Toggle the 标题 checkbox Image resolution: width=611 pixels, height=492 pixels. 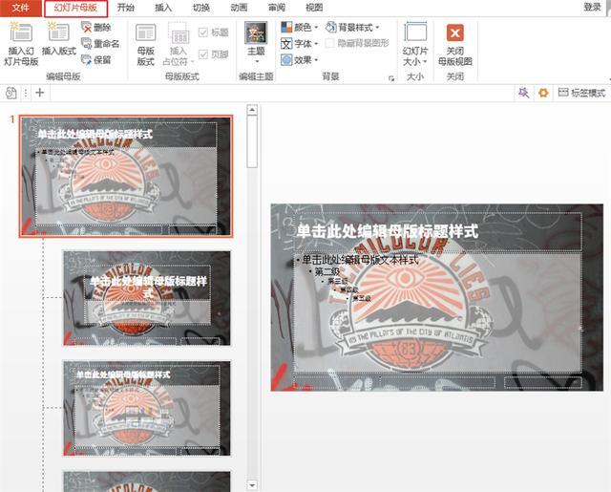pyautogui.click(x=203, y=32)
